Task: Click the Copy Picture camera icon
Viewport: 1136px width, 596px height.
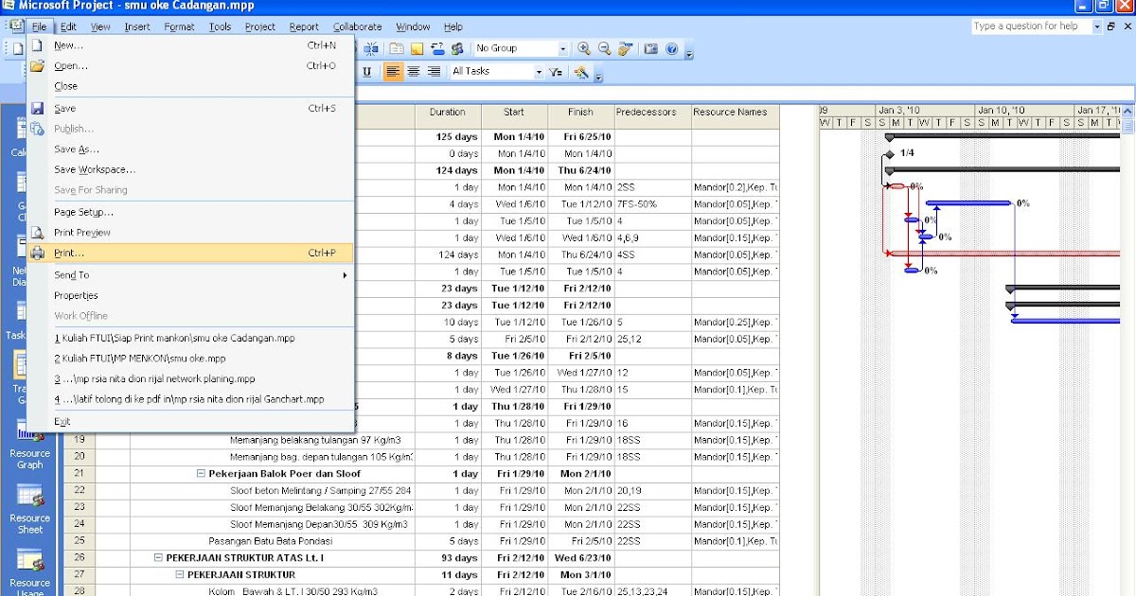Action: point(650,48)
